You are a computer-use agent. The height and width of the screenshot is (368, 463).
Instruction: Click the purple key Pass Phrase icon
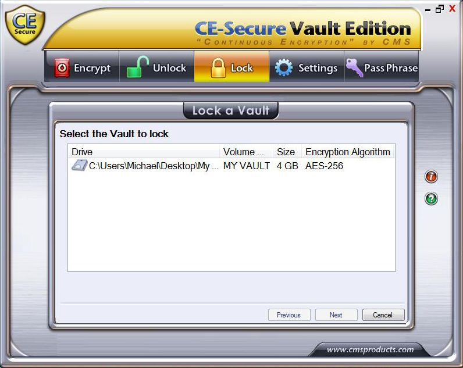[354, 67]
